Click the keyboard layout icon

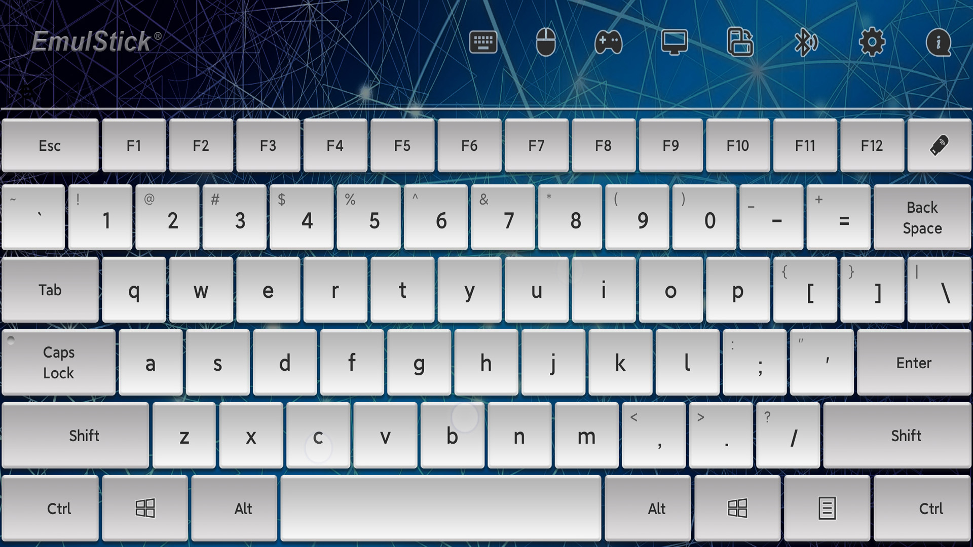[x=483, y=42]
